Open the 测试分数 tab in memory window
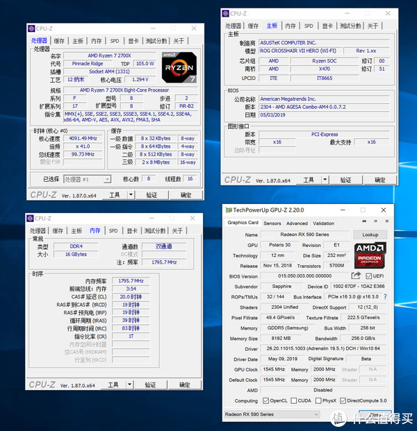417x431 pixels. (155, 230)
